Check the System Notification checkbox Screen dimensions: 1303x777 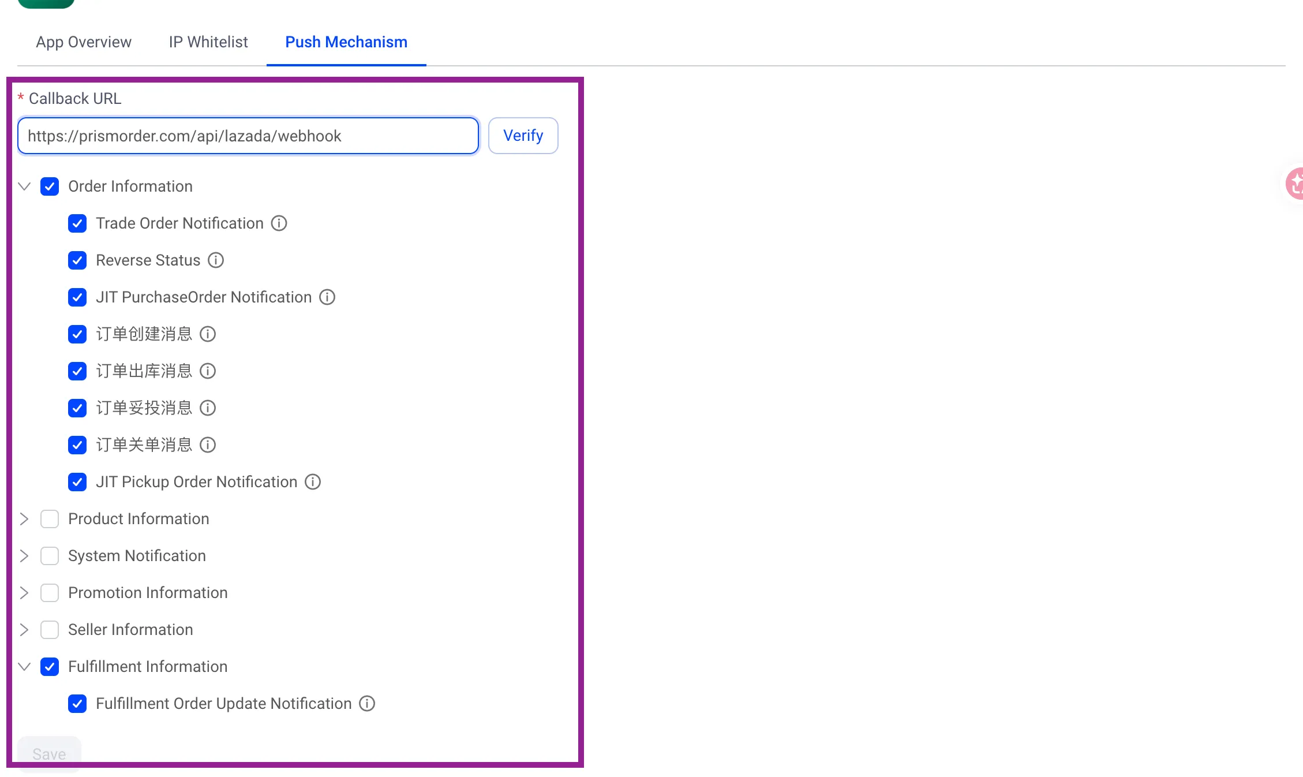[50, 556]
